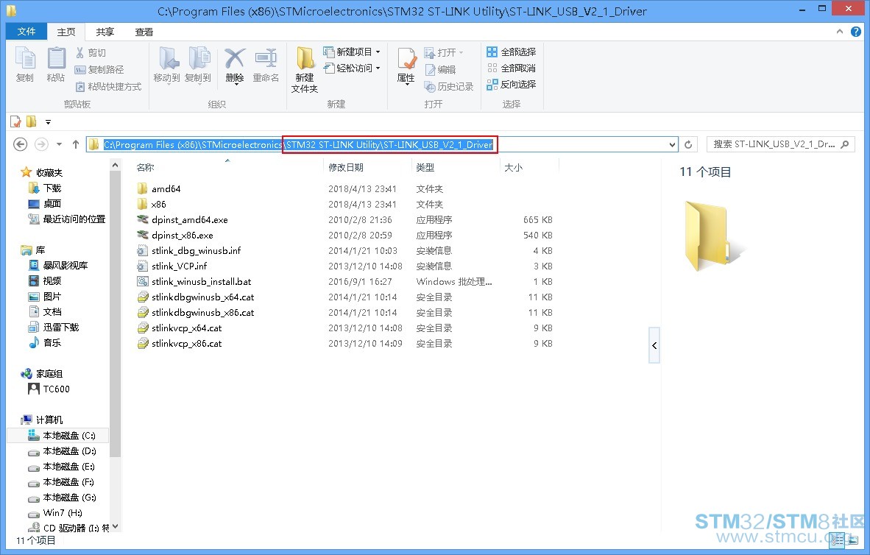
Task: Switch to the Share (共享) tab
Action: pos(105,32)
